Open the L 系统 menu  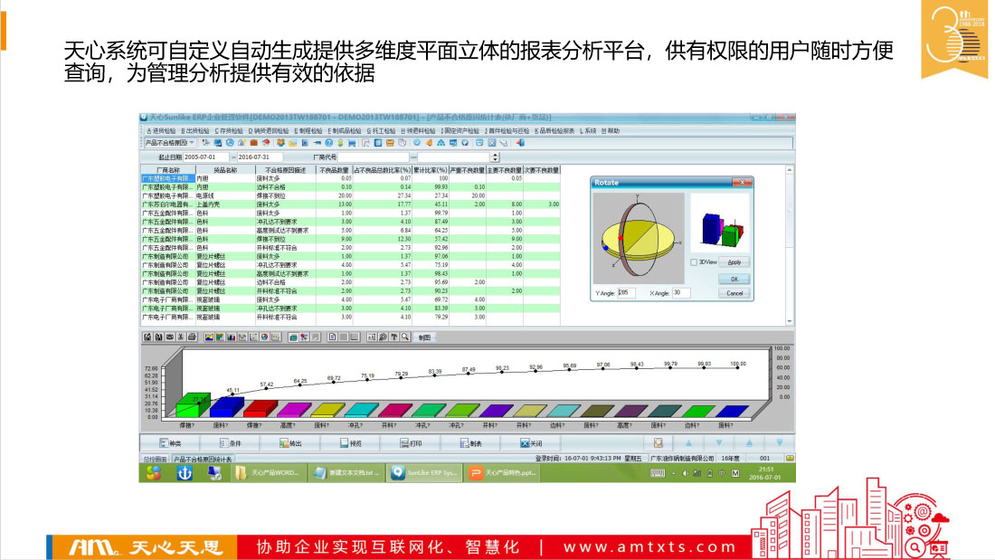tap(588, 131)
